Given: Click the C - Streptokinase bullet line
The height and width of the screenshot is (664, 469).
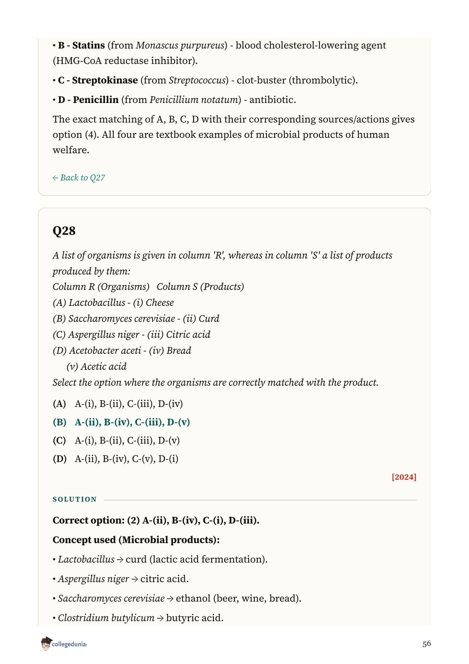Looking at the screenshot, I should pos(205,80).
